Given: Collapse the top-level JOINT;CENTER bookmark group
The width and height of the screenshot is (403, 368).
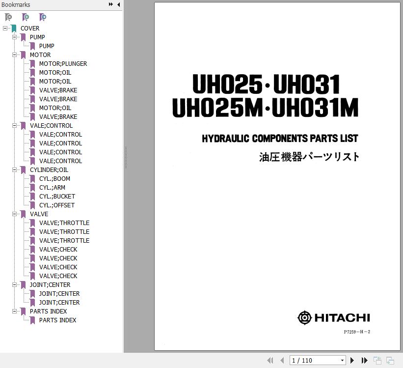Looking at the screenshot, I should point(14,285).
